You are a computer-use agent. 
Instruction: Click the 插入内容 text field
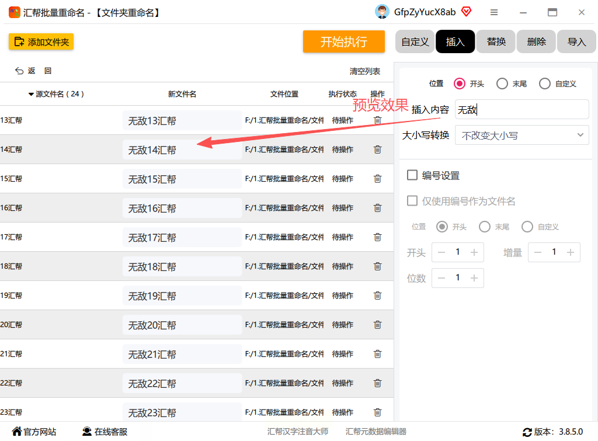pos(521,109)
